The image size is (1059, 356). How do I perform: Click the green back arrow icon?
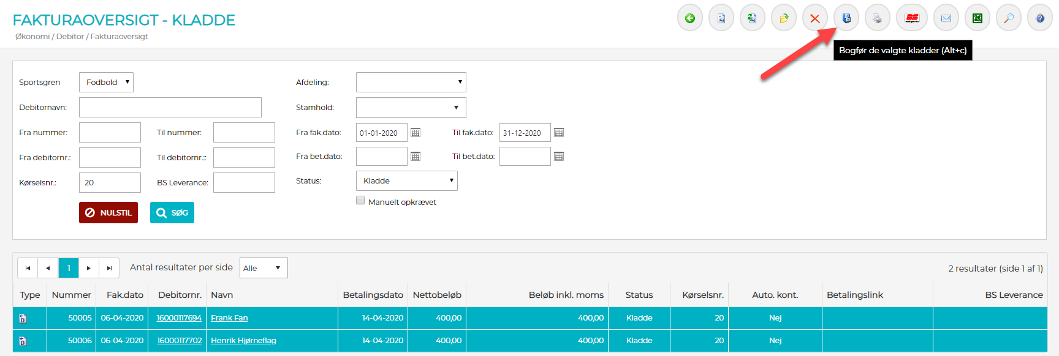click(x=689, y=18)
